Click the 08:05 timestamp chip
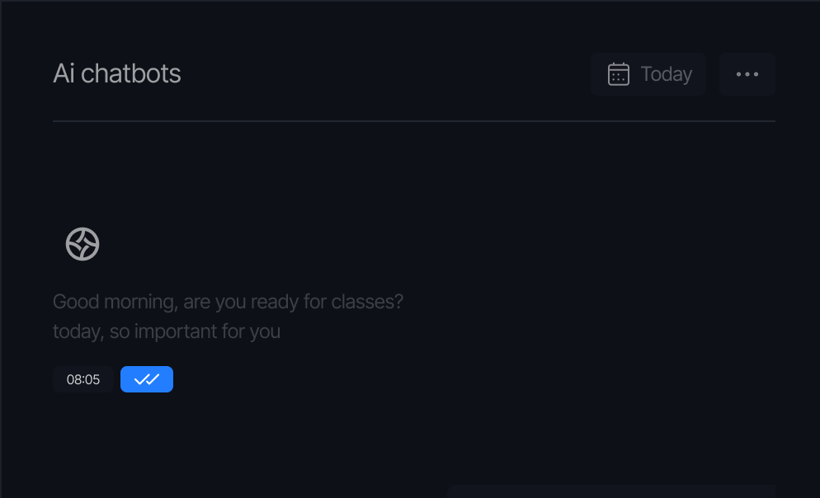This screenshot has width=820, height=498. 82,379
